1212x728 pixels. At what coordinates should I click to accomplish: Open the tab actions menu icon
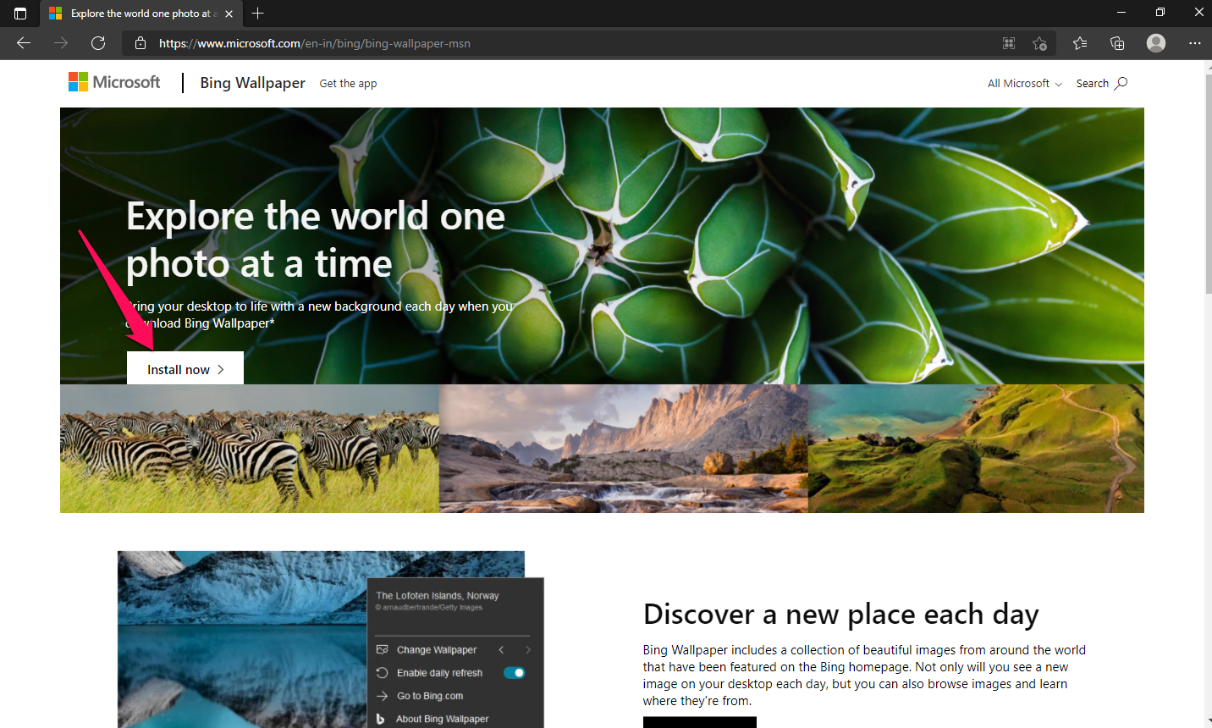[20, 14]
